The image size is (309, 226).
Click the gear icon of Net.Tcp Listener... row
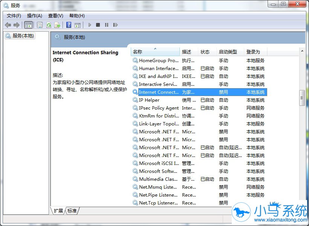tap(135, 203)
